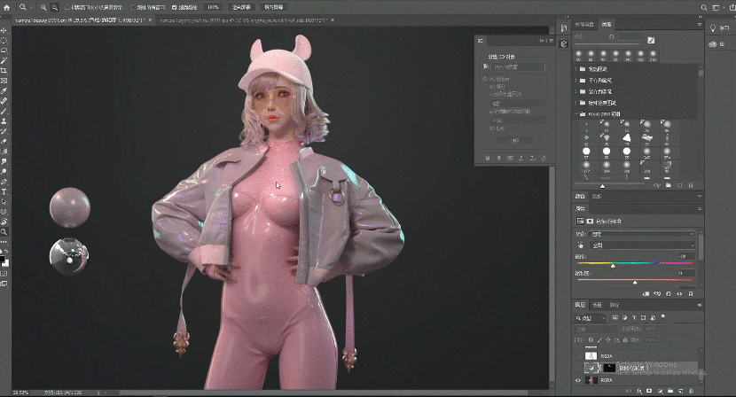The image size is (736, 397).
Task: Switch to the second document tab
Action: tap(239, 19)
